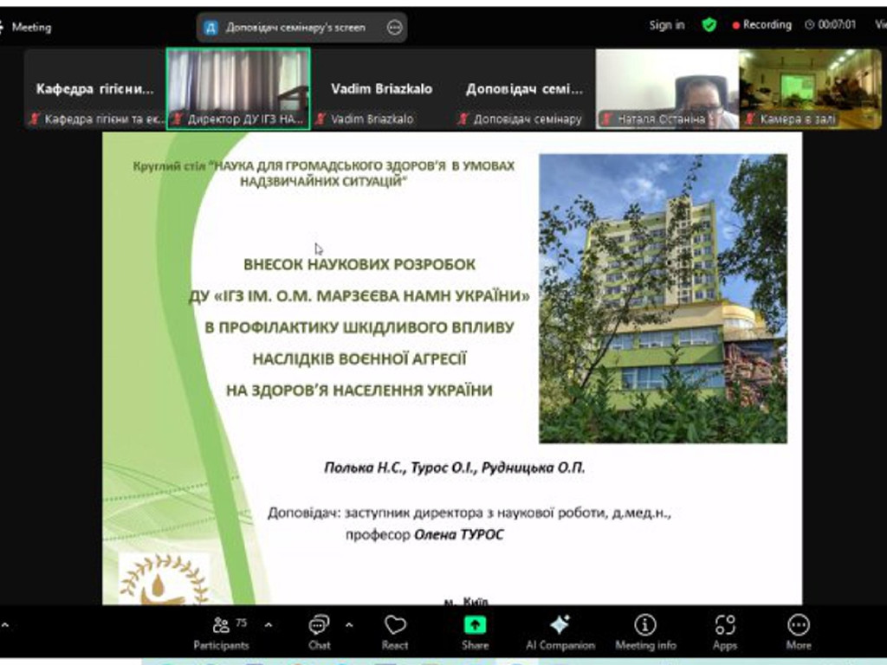Show Meeting info

[645, 633]
